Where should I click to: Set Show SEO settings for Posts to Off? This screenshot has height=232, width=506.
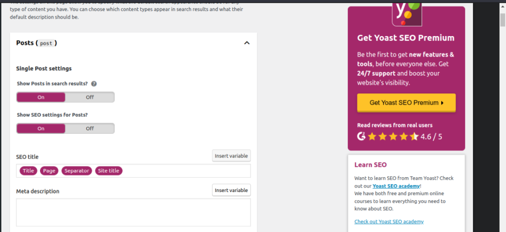89,128
